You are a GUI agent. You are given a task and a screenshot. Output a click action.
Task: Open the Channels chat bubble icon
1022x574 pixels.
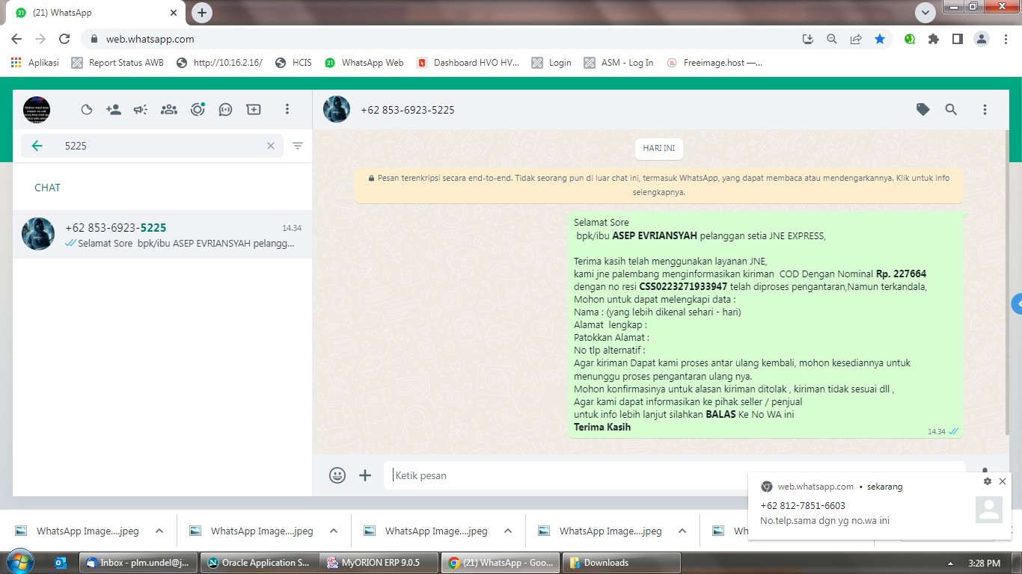(225, 110)
